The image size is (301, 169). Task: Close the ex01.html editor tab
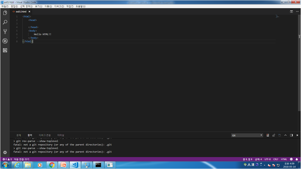tap(29, 12)
